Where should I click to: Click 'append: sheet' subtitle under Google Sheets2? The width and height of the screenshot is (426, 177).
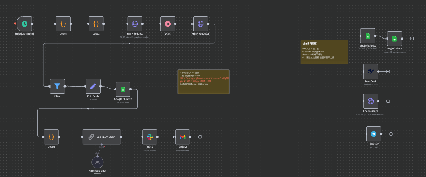(x=123, y=102)
